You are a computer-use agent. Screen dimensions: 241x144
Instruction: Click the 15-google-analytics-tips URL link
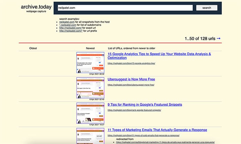[131, 63]
